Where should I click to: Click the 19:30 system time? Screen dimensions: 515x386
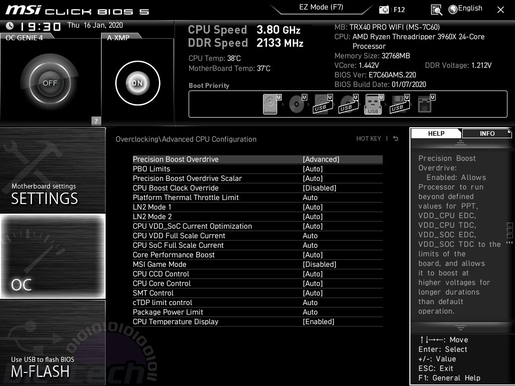pyautogui.click(x=40, y=26)
